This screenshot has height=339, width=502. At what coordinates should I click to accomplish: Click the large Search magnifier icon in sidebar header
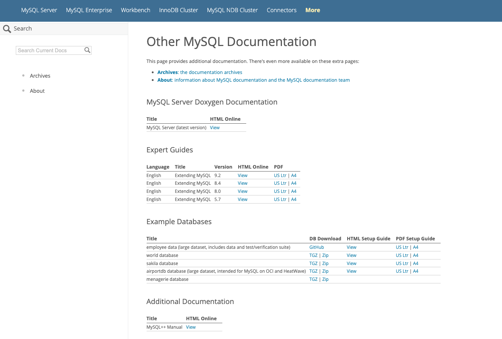pyautogui.click(x=7, y=29)
